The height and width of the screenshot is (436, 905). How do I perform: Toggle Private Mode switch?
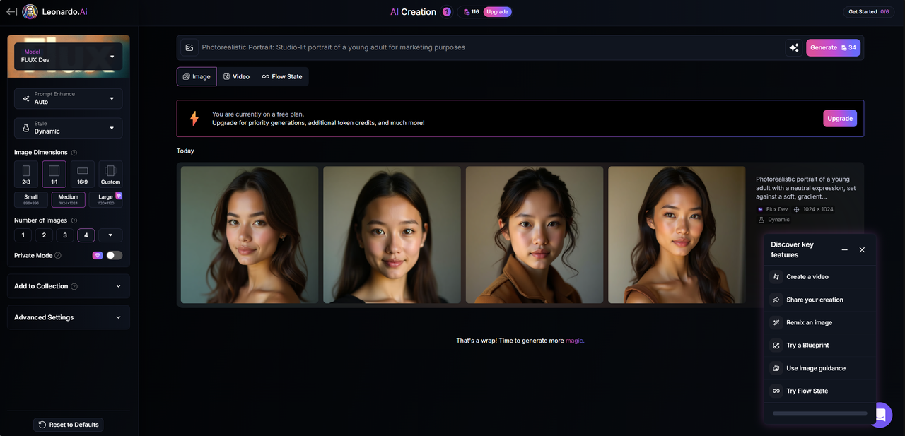114,255
